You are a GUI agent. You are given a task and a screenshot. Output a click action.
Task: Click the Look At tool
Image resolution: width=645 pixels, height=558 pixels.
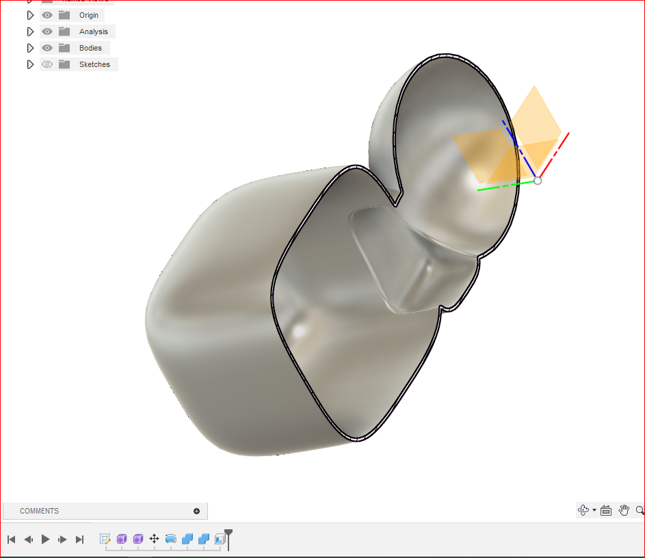coord(606,510)
